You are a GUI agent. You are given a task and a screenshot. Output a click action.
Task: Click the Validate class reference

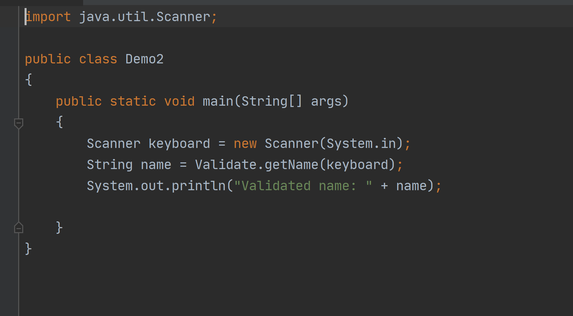pyautogui.click(x=226, y=165)
